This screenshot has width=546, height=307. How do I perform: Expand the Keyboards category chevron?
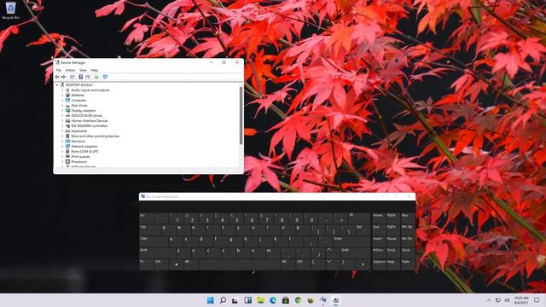pos(62,130)
